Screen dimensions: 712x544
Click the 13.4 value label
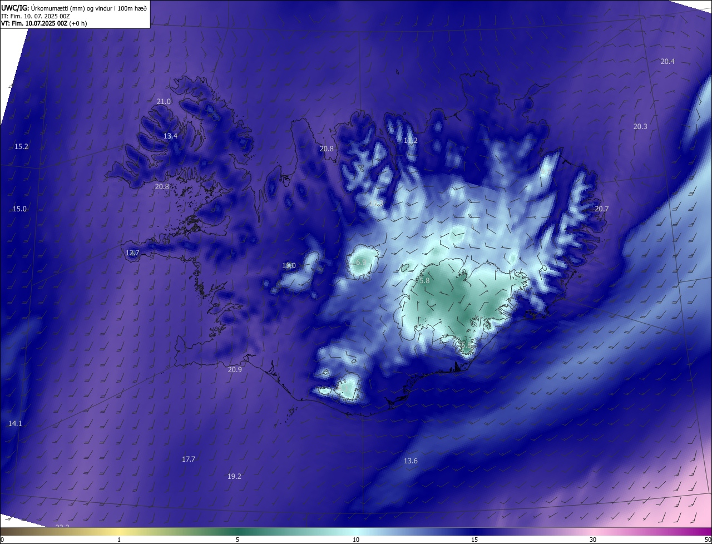tap(170, 136)
